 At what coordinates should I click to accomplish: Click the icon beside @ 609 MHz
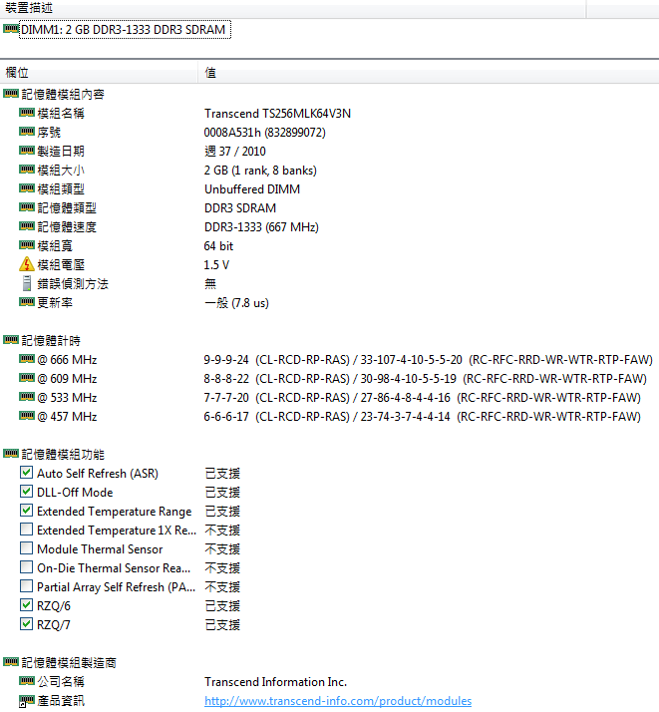pos(26,378)
